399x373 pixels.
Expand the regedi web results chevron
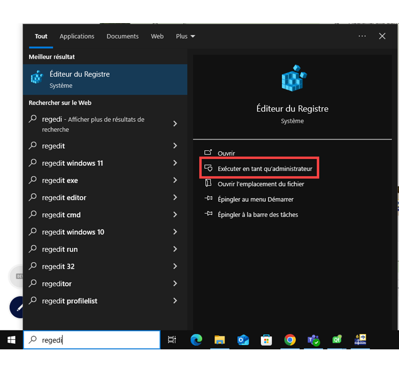coord(175,124)
